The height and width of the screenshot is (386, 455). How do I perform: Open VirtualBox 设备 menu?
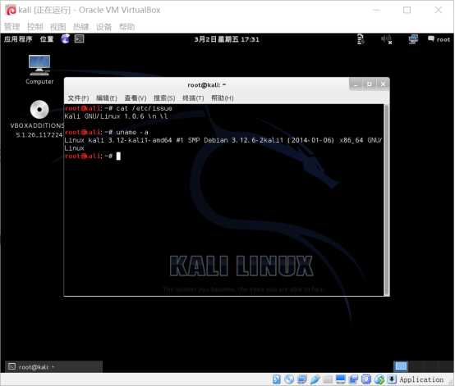click(103, 27)
